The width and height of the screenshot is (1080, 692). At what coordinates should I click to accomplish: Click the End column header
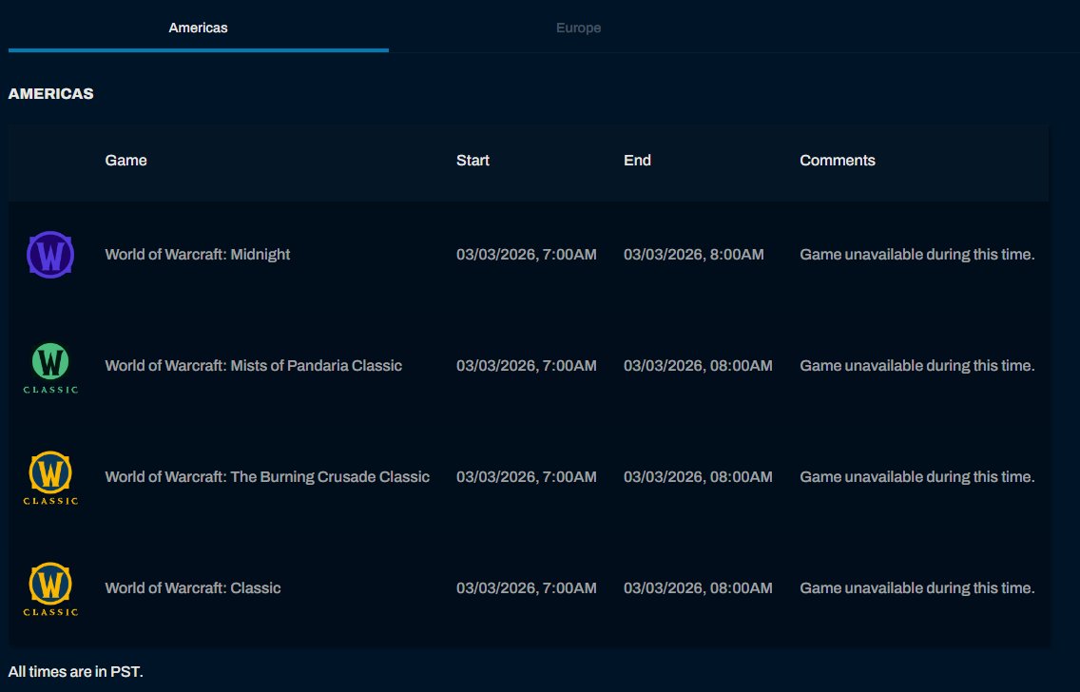[637, 161]
